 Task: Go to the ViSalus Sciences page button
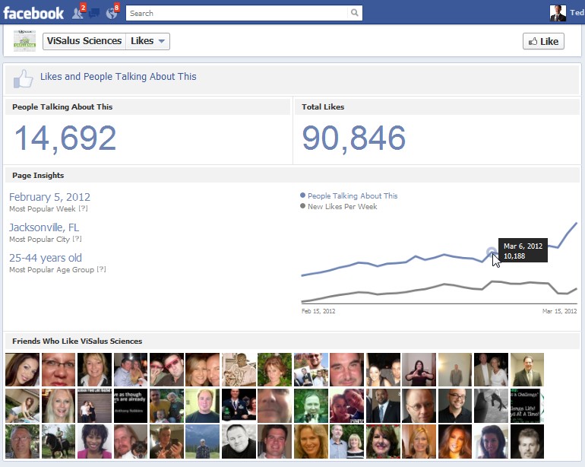click(x=84, y=41)
